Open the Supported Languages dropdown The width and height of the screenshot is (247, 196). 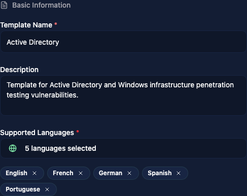pos(123,148)
